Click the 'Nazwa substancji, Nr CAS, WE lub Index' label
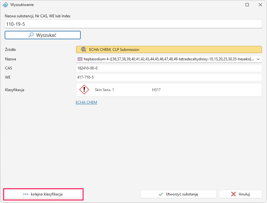 pos(38,16)
